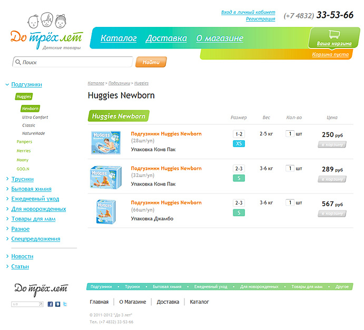Open the Merries brand

[x=24, y=151]
